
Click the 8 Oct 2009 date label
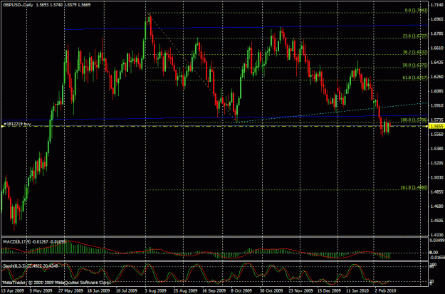point(241,291)
